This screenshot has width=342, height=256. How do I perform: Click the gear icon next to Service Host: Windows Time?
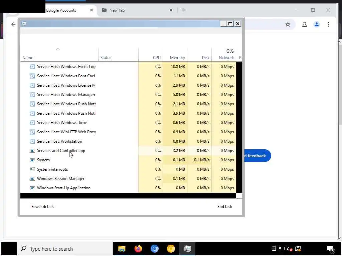[32, 123]
